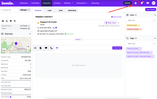157x99 pixels.
Task: Click the Prospects stage value
Action: (24, 29)
